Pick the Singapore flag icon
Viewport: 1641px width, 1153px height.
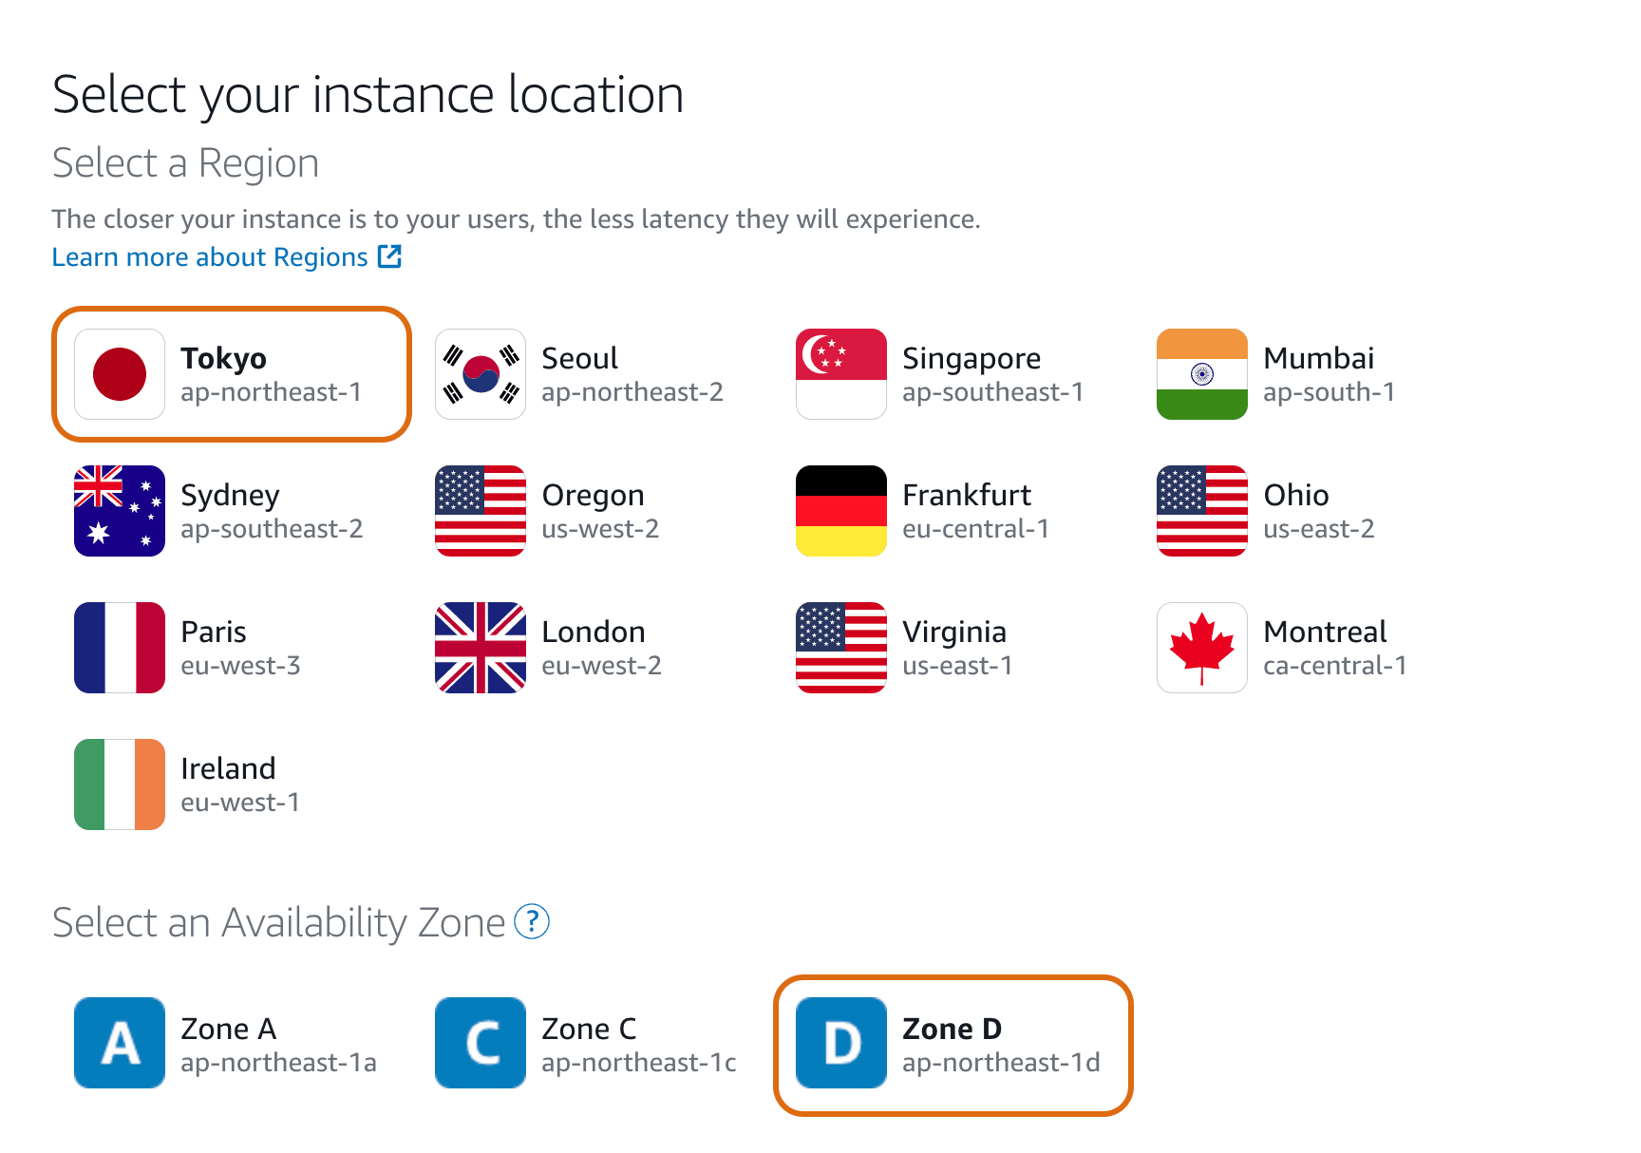(x=841, y=374)
